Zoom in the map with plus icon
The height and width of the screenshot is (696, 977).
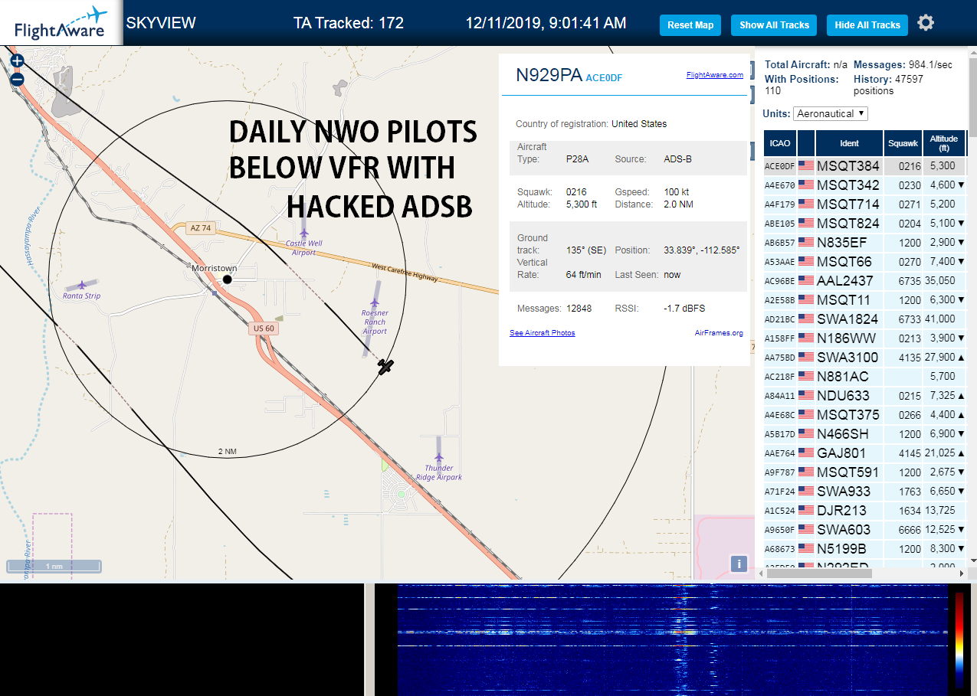(17, 60)
